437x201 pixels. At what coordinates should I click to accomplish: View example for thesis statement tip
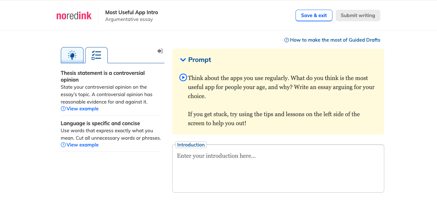[x=80, y=109]
